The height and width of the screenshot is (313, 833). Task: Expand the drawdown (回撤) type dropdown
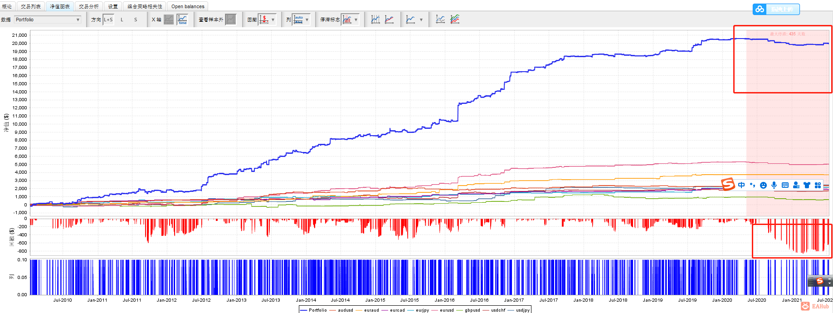click(273, 20)
